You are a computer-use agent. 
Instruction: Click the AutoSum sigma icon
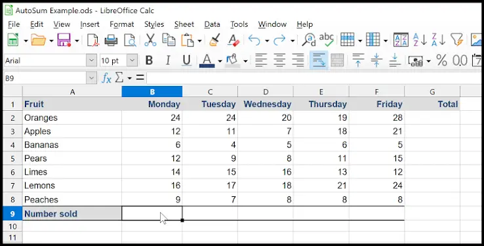coord(119,78)
